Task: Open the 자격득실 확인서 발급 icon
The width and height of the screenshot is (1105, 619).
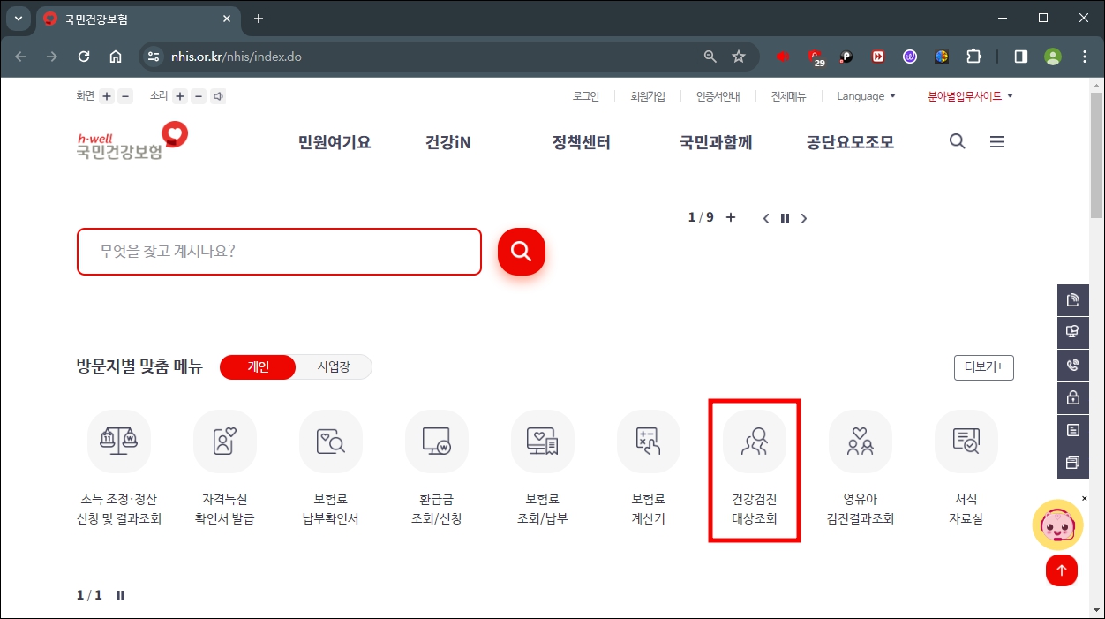Action: pos(225,442)
